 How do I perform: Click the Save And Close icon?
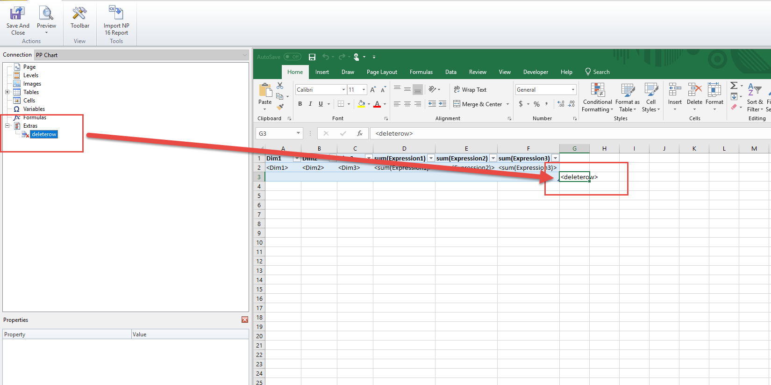[x=18, y=13]
